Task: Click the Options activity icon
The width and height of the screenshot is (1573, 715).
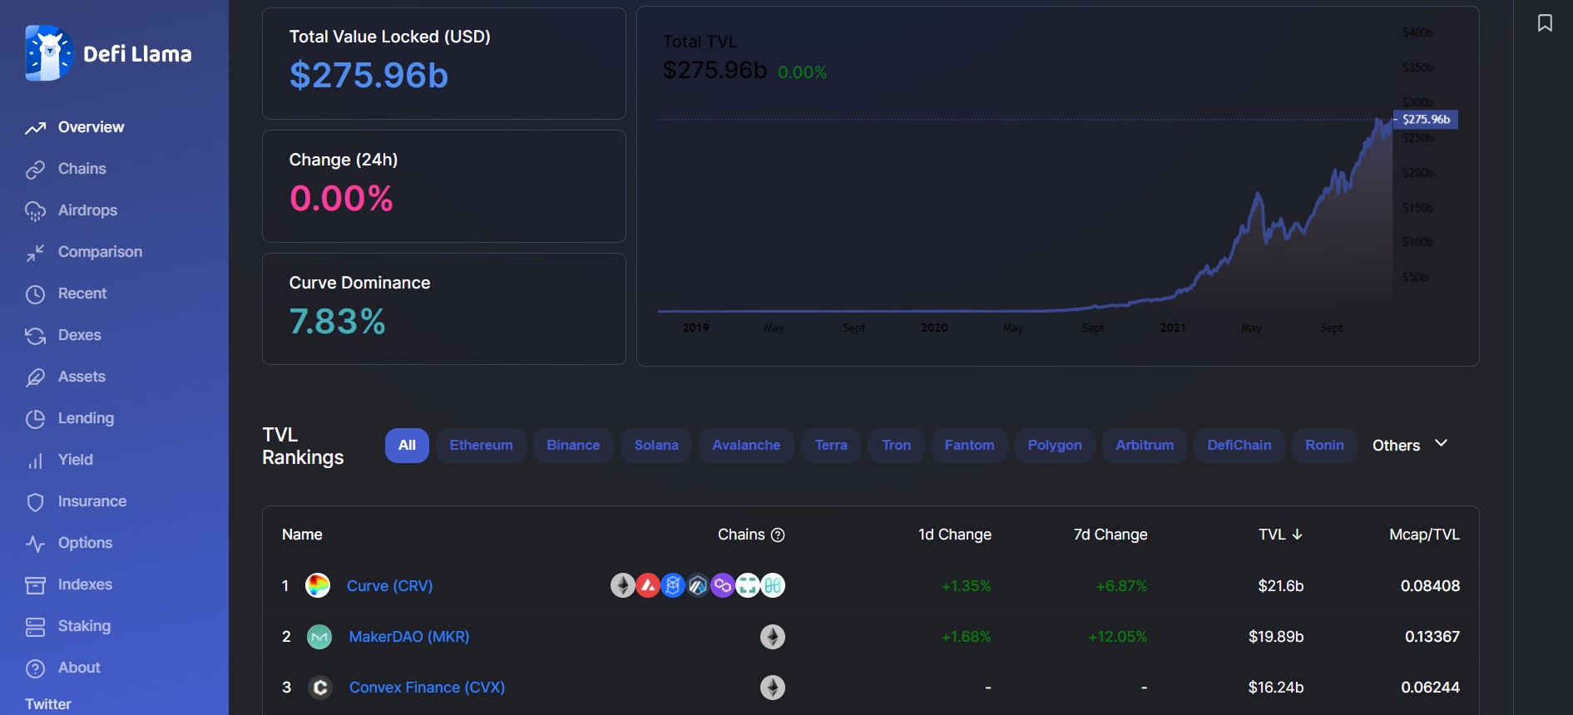Action: point(35,544)
